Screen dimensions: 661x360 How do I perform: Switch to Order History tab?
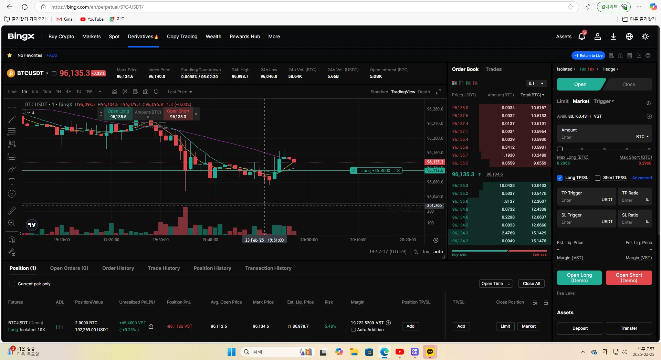coord(118,268)
